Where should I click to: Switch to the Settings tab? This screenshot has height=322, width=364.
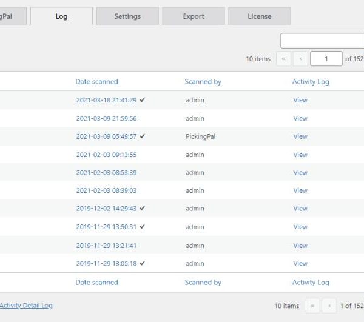coord(127,16)
